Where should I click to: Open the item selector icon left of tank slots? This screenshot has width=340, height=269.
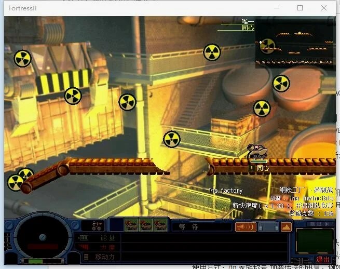tap(96, 225)
